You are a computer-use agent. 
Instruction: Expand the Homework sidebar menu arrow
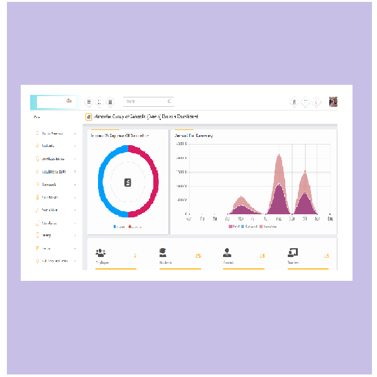click(x=75, y=185)
